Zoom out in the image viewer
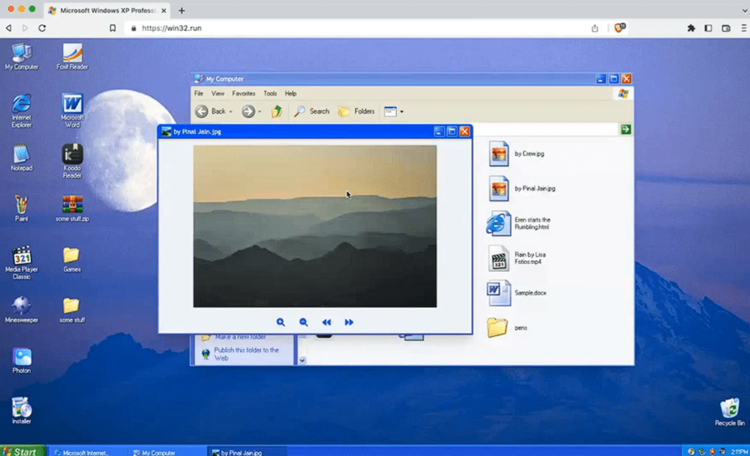 [304, 322]
